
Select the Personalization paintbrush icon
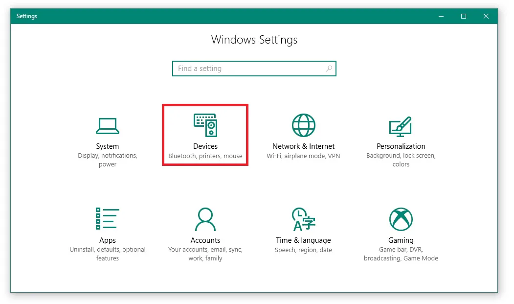click(x=400, y=127)
